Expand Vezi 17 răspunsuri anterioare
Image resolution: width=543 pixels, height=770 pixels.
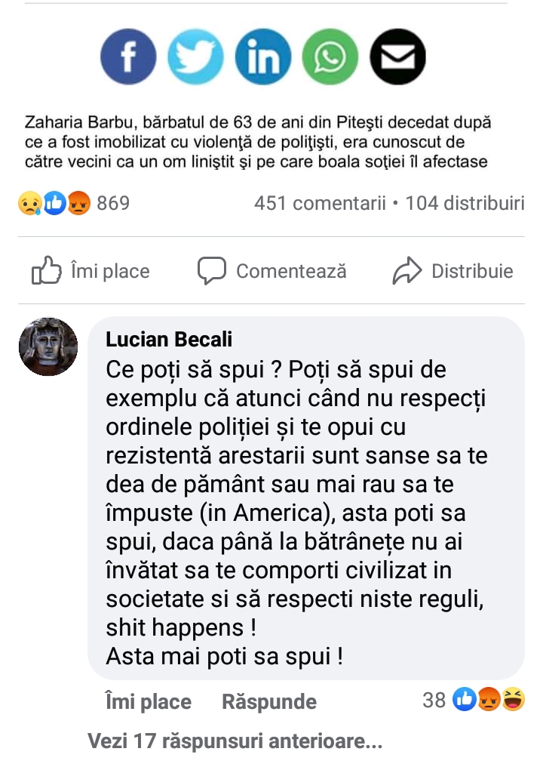click(235, 741)
